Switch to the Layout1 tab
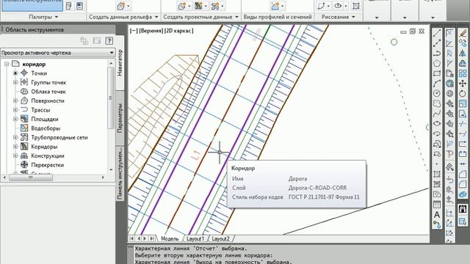 click(195, 238)
